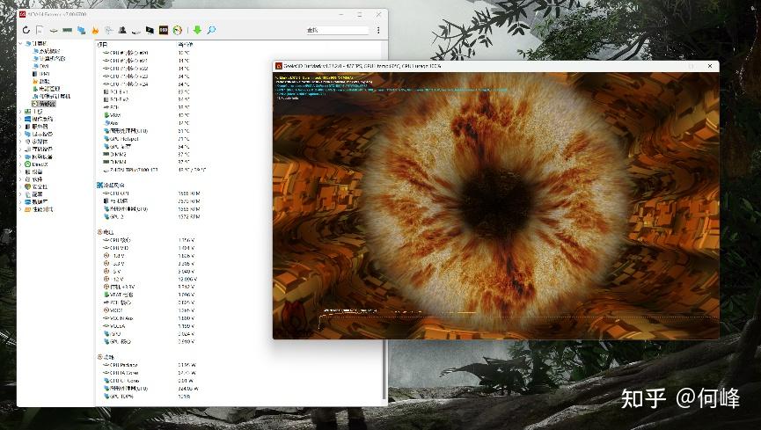Click the DirectX green Xbox icon in tree
The height and width of the screenshot is (430, 761).
27,164
